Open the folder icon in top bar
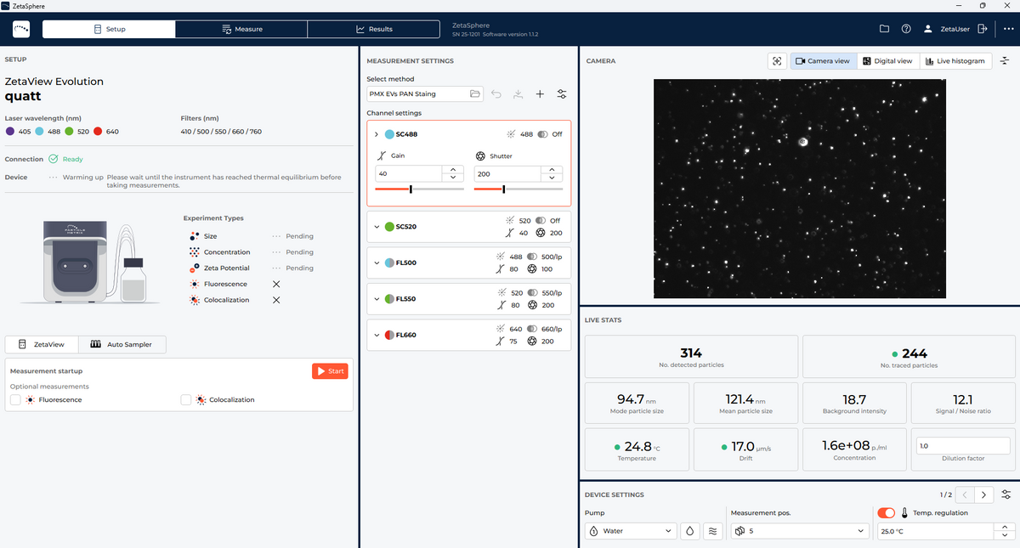Viewport: 1020px width, 548px height. tap(884, 29)
